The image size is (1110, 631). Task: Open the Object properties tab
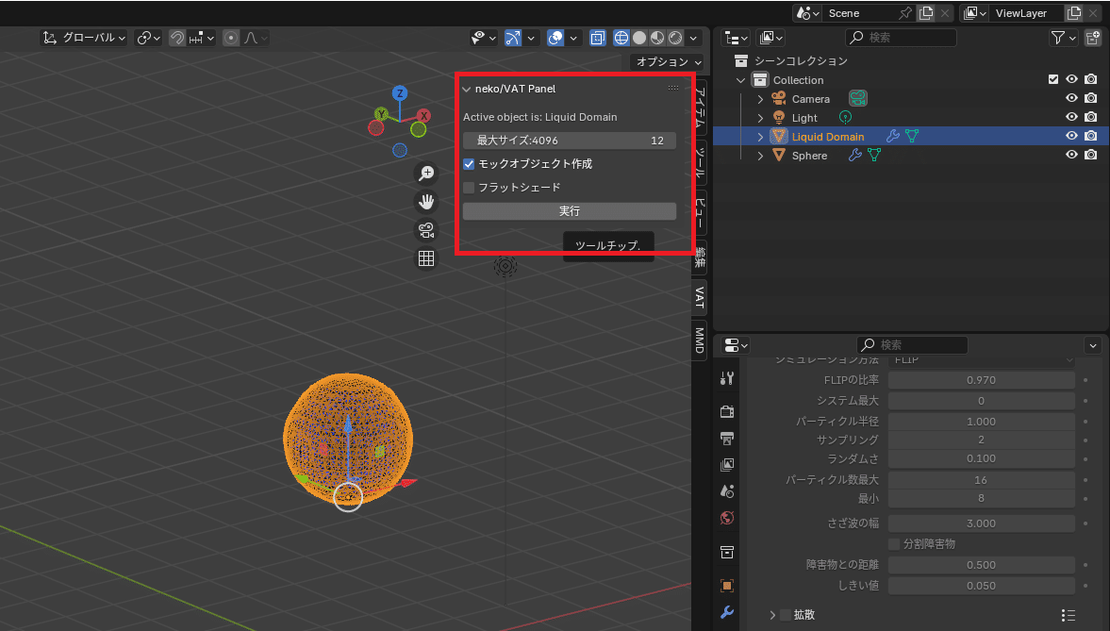tap(727, 586)
